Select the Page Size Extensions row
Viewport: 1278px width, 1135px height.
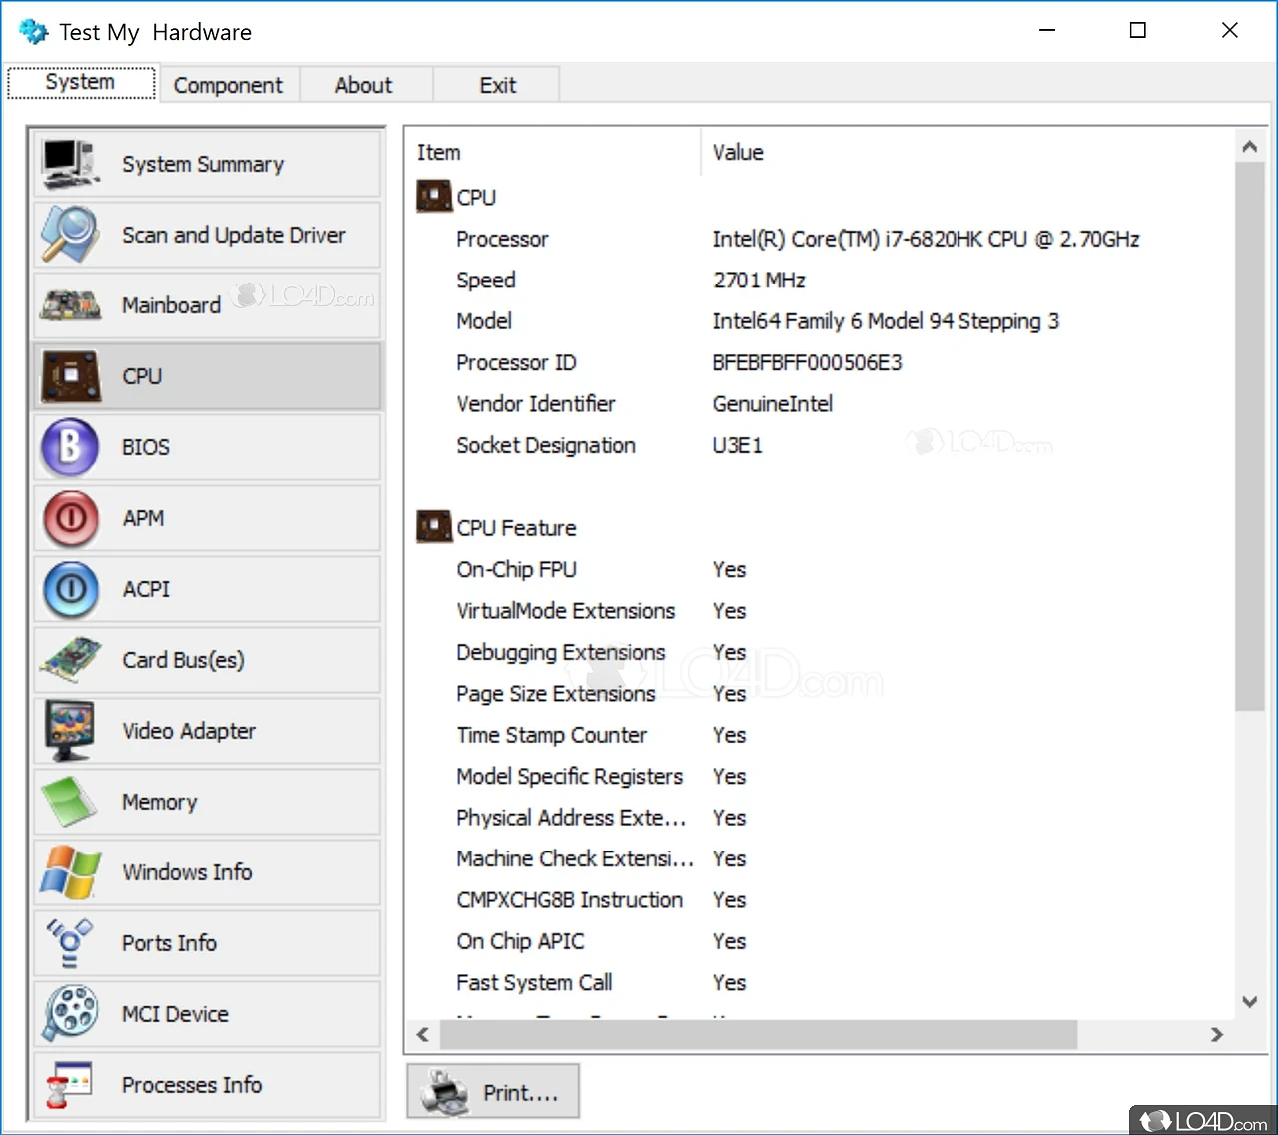pos(821,694)
